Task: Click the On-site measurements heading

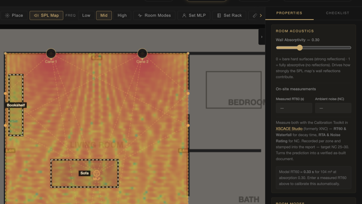Action: 296,89
